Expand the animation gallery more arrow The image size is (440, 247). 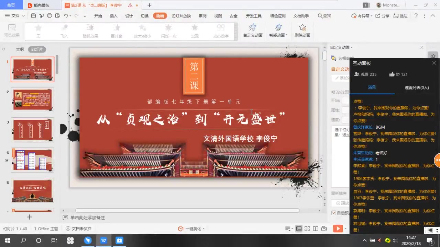[x=236, y=38]
